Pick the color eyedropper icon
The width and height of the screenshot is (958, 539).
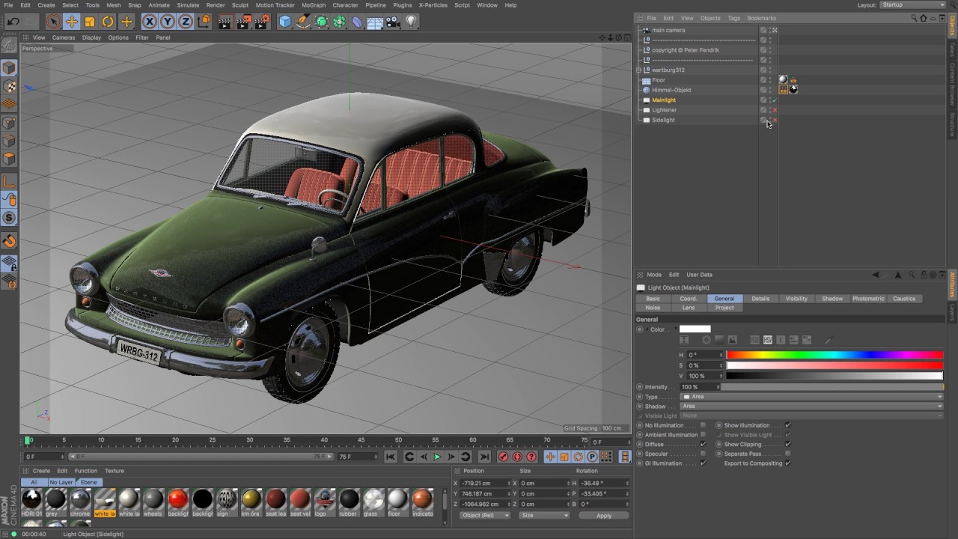click(828, 341)
